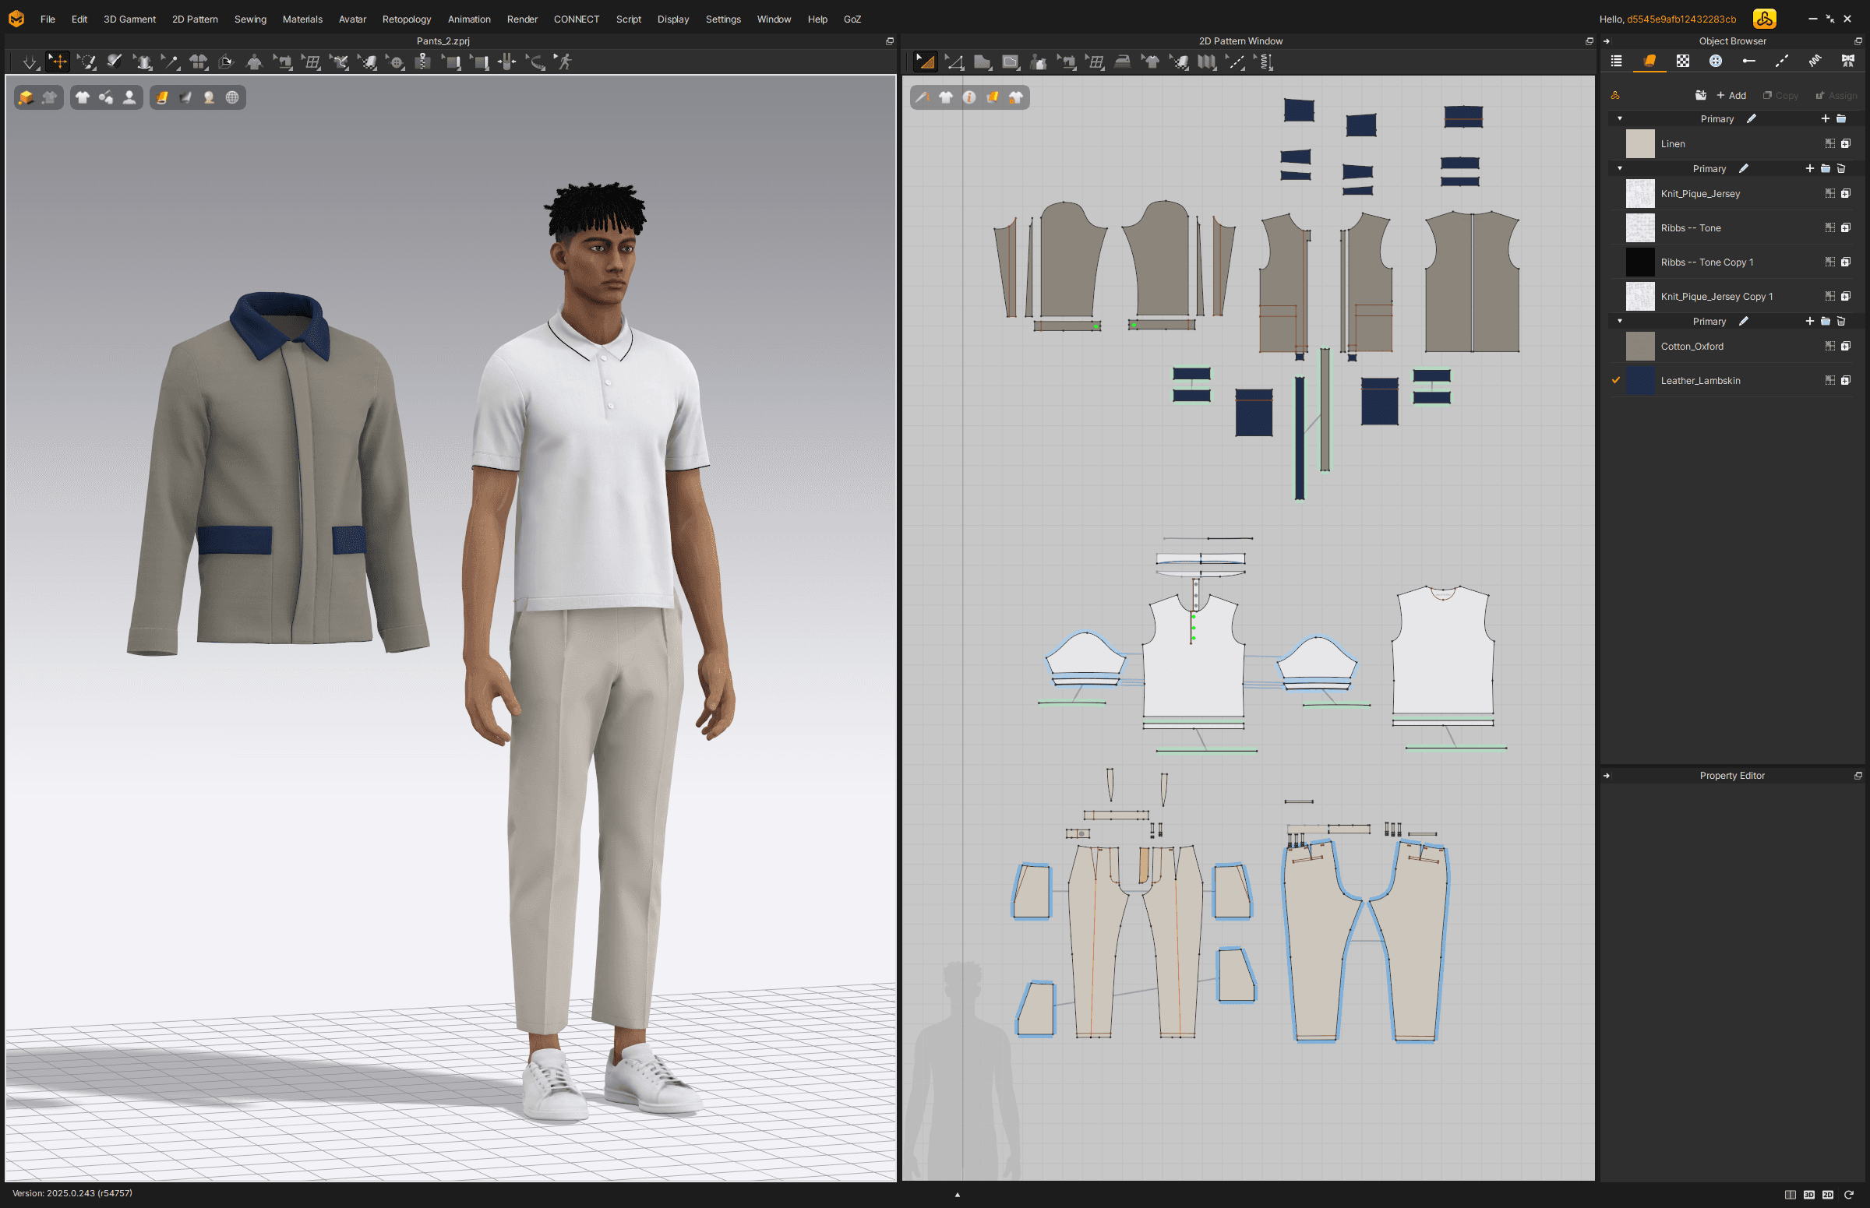
Task: Open the Fabric tab in Object Browser
Action: [x=1649, y=62]
